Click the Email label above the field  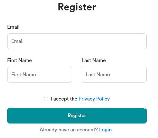tap(13, 27)
